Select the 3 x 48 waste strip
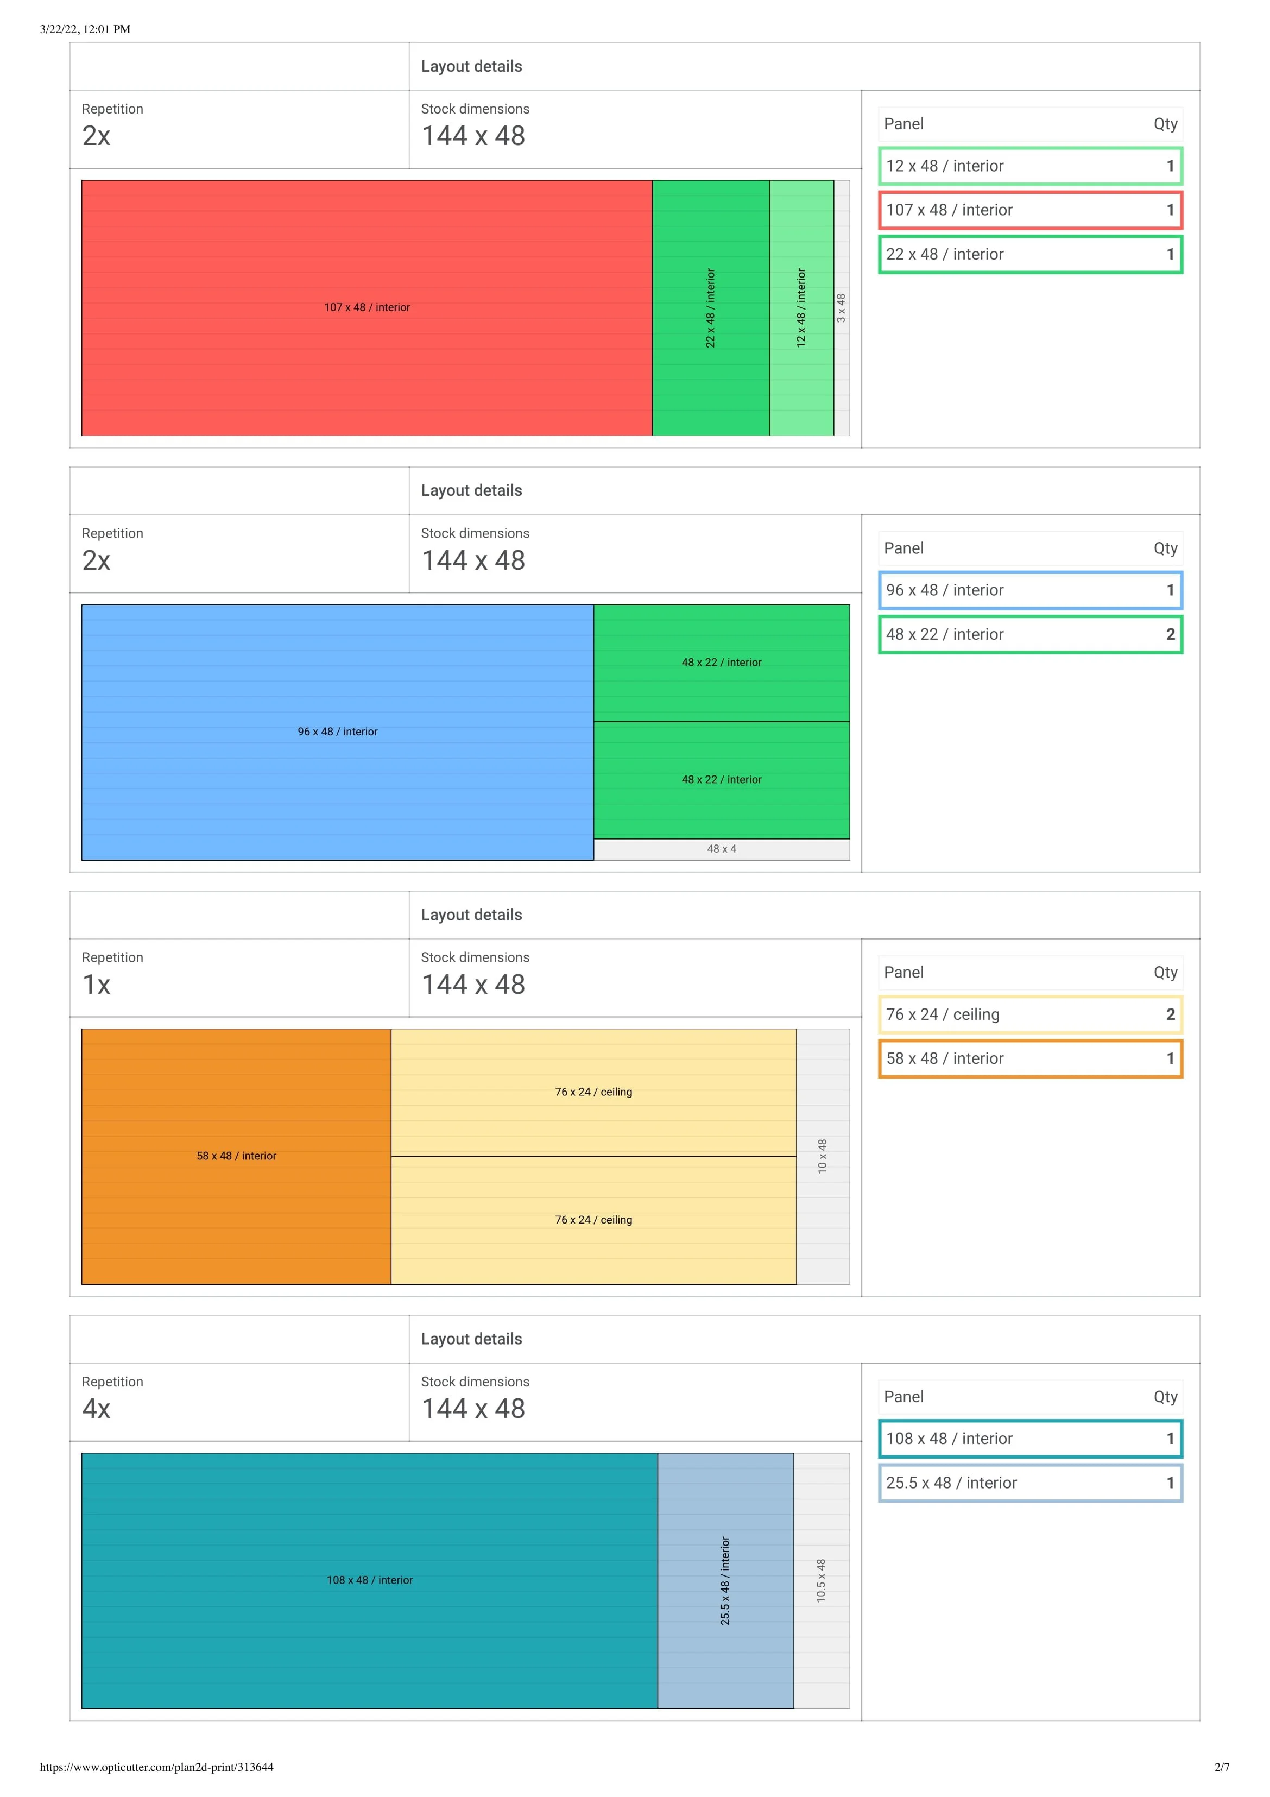The image size is (1270, 1797). click(x=841, y=307)
